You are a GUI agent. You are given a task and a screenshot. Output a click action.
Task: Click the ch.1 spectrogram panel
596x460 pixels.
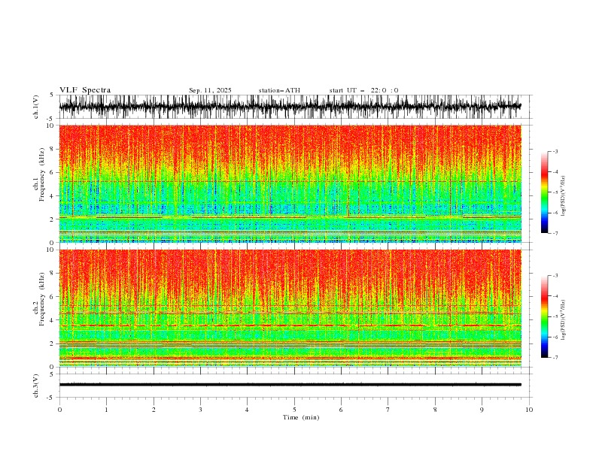click(290, 183)
